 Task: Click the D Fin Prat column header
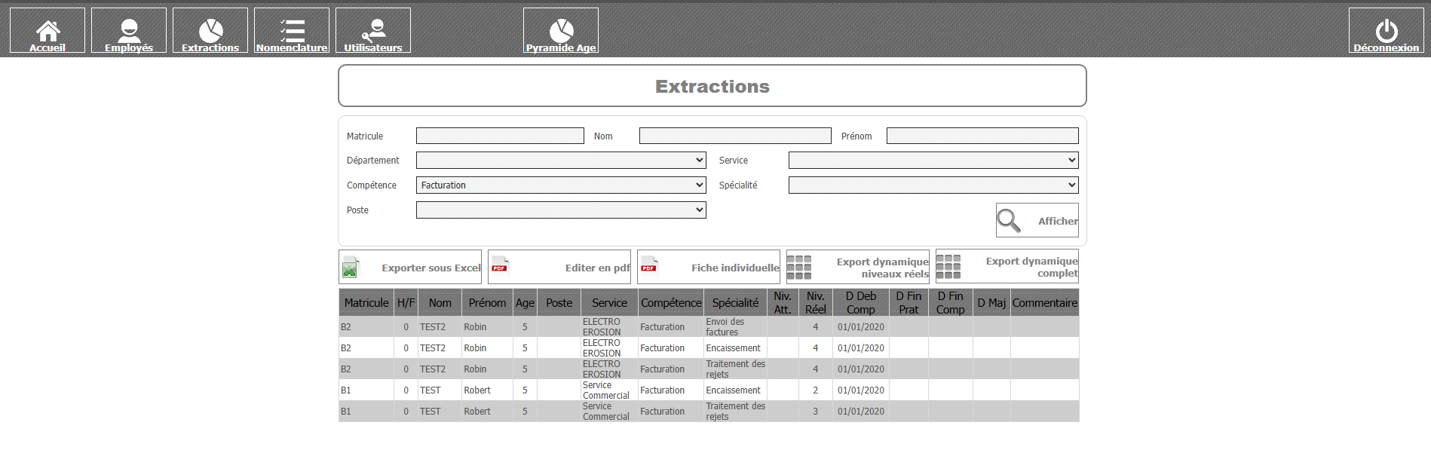909,302
